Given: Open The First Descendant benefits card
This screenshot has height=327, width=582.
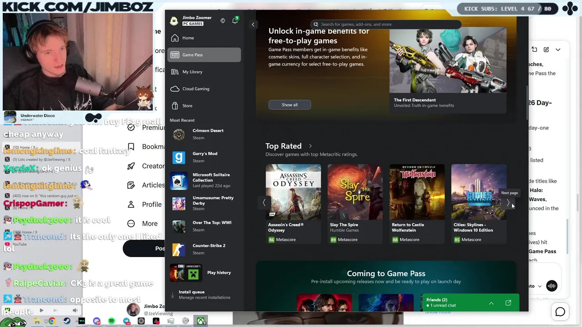Looking at the screenshot, I should 448,70.
